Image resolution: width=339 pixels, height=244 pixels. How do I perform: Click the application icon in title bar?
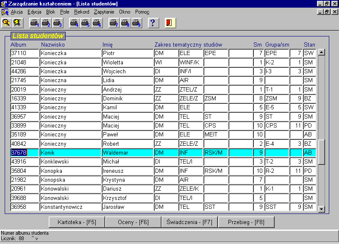(x=4, y=4)
